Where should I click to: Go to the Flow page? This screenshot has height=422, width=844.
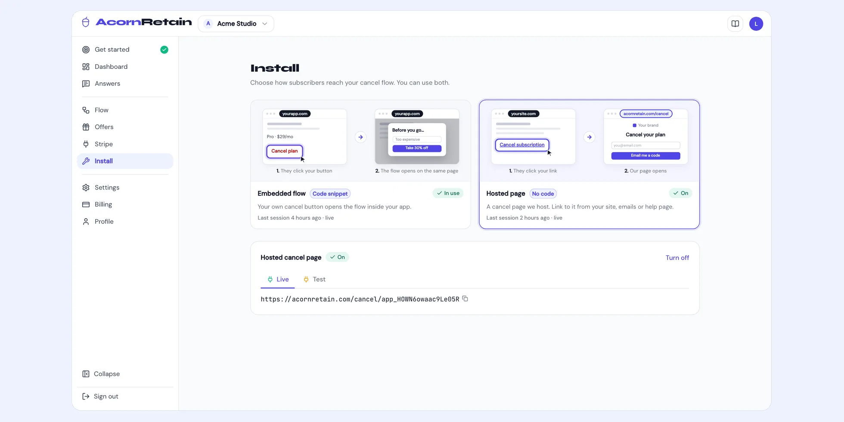[125, 110]
